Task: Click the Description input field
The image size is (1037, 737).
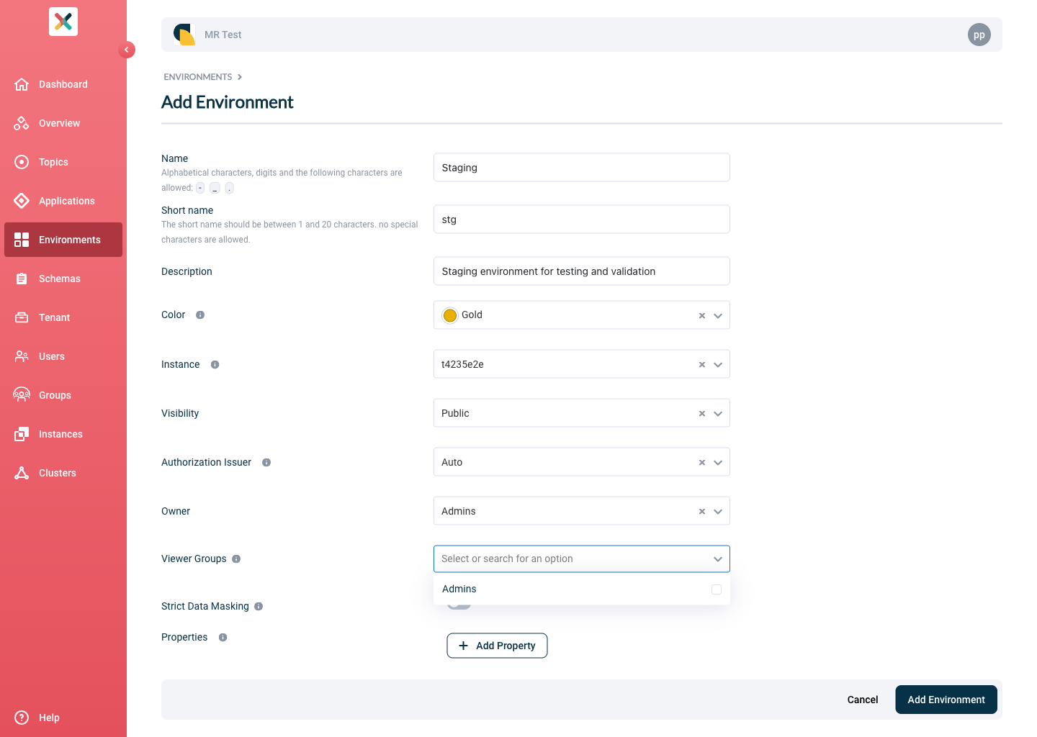Action: [x=581, y=271]
